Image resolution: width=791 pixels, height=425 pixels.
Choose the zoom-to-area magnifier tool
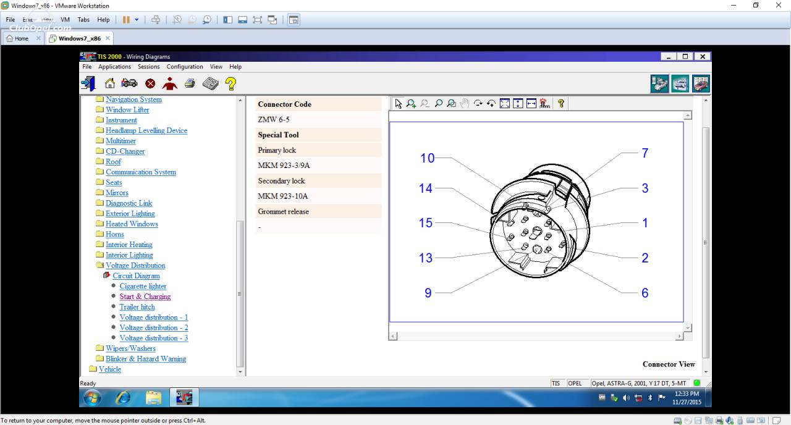[x=451, y=104]
